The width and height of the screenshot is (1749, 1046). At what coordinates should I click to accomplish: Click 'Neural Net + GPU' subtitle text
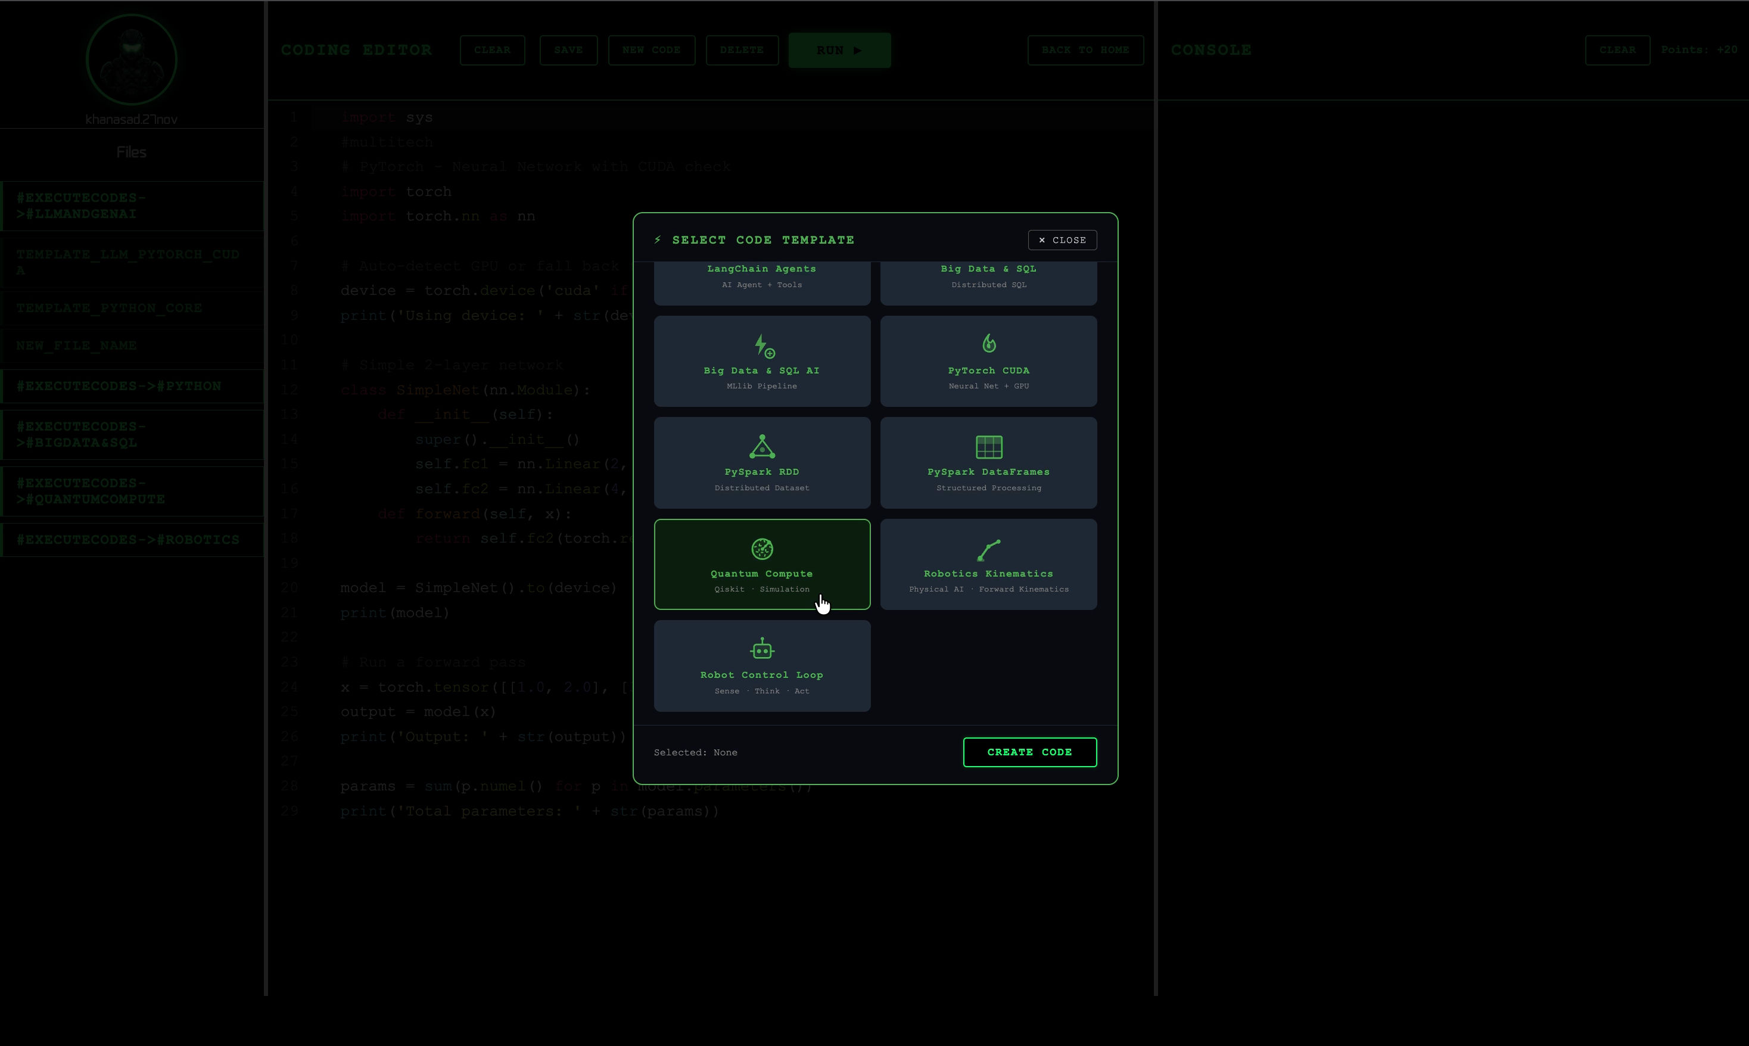989,386
